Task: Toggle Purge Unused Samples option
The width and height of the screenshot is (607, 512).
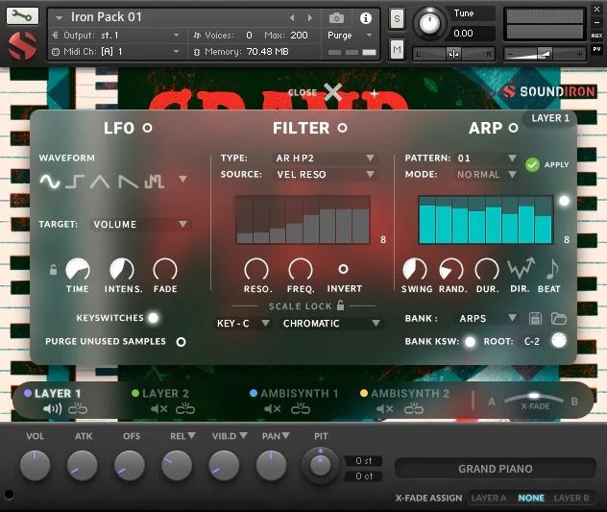Action: 181,342
